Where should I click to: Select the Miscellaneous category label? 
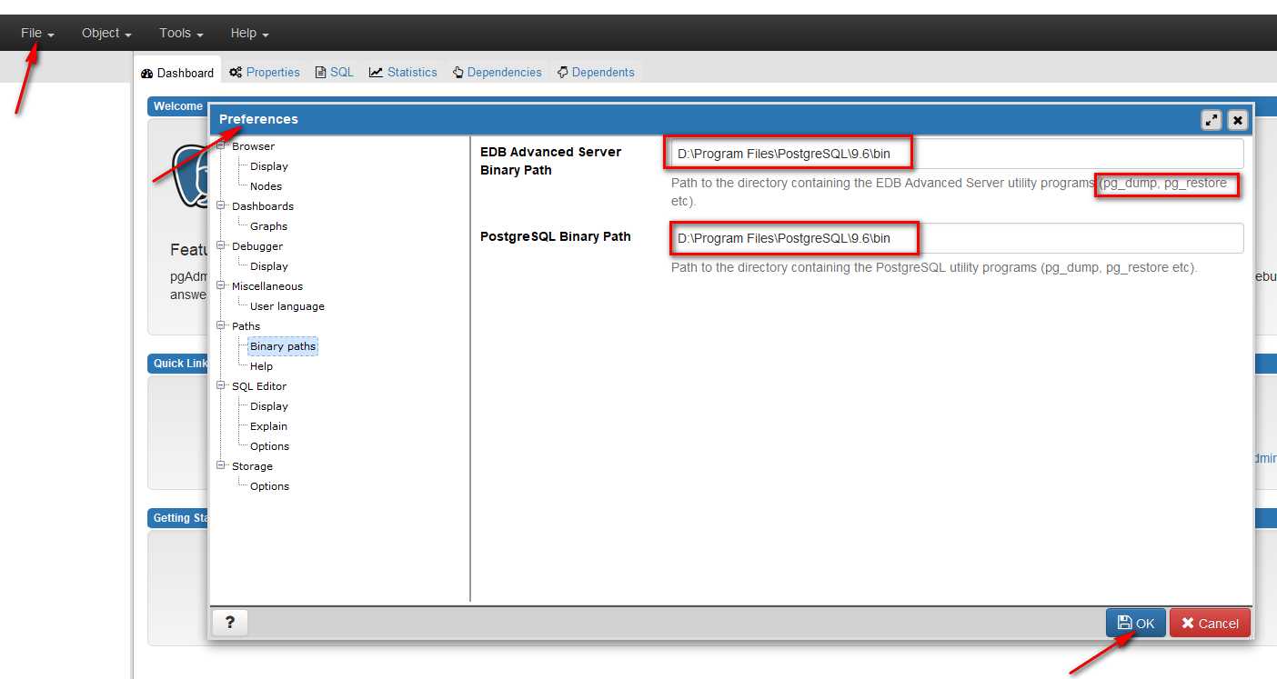pos(267,286)
